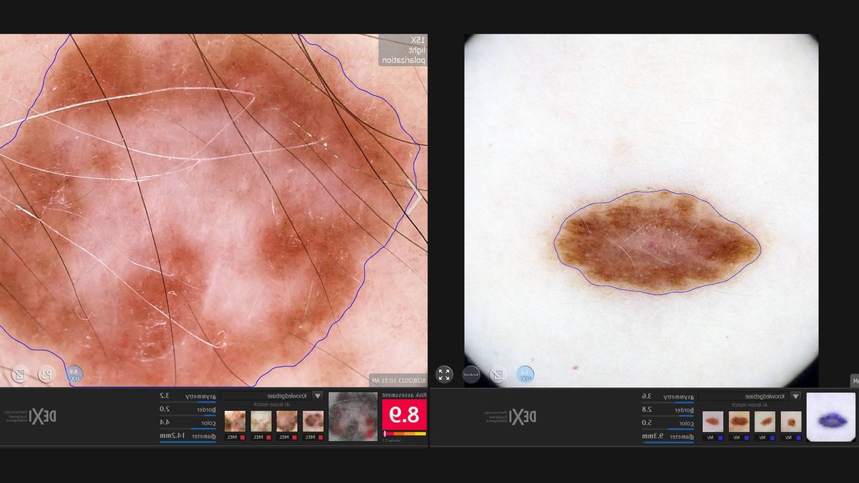Toggle the overlay outline icon beside the ruler
The width and height of the screenshot is (859, 483).
click(498, 374)
